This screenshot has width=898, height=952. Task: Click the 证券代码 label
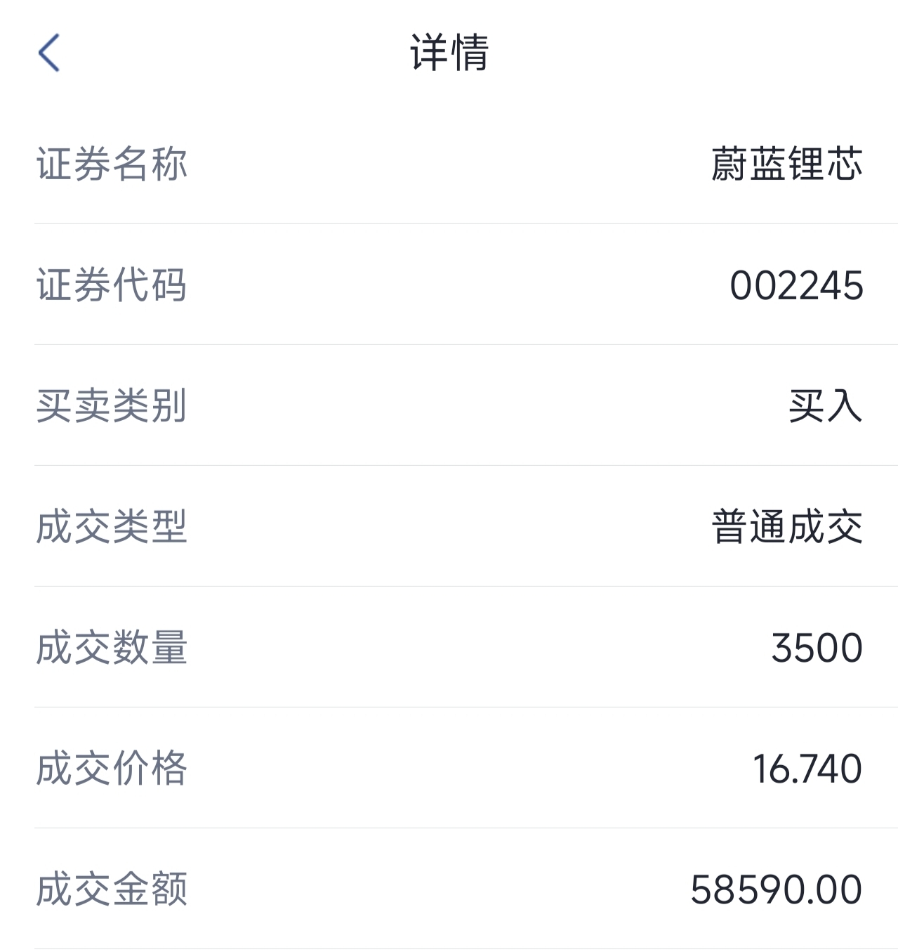click(x=112, y=285)
